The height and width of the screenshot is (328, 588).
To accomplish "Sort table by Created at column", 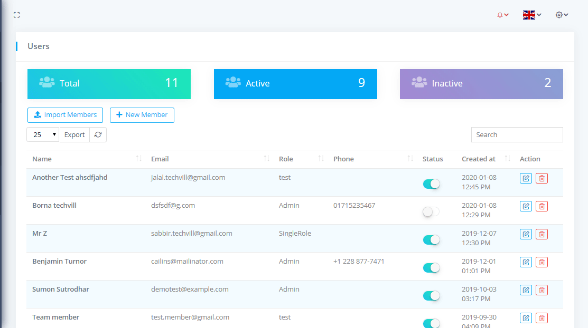I will (x=479, y=159).
